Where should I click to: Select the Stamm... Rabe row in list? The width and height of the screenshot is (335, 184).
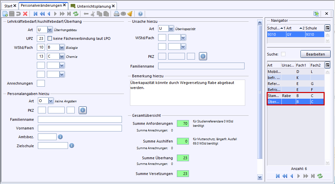[x=295, y=96]
